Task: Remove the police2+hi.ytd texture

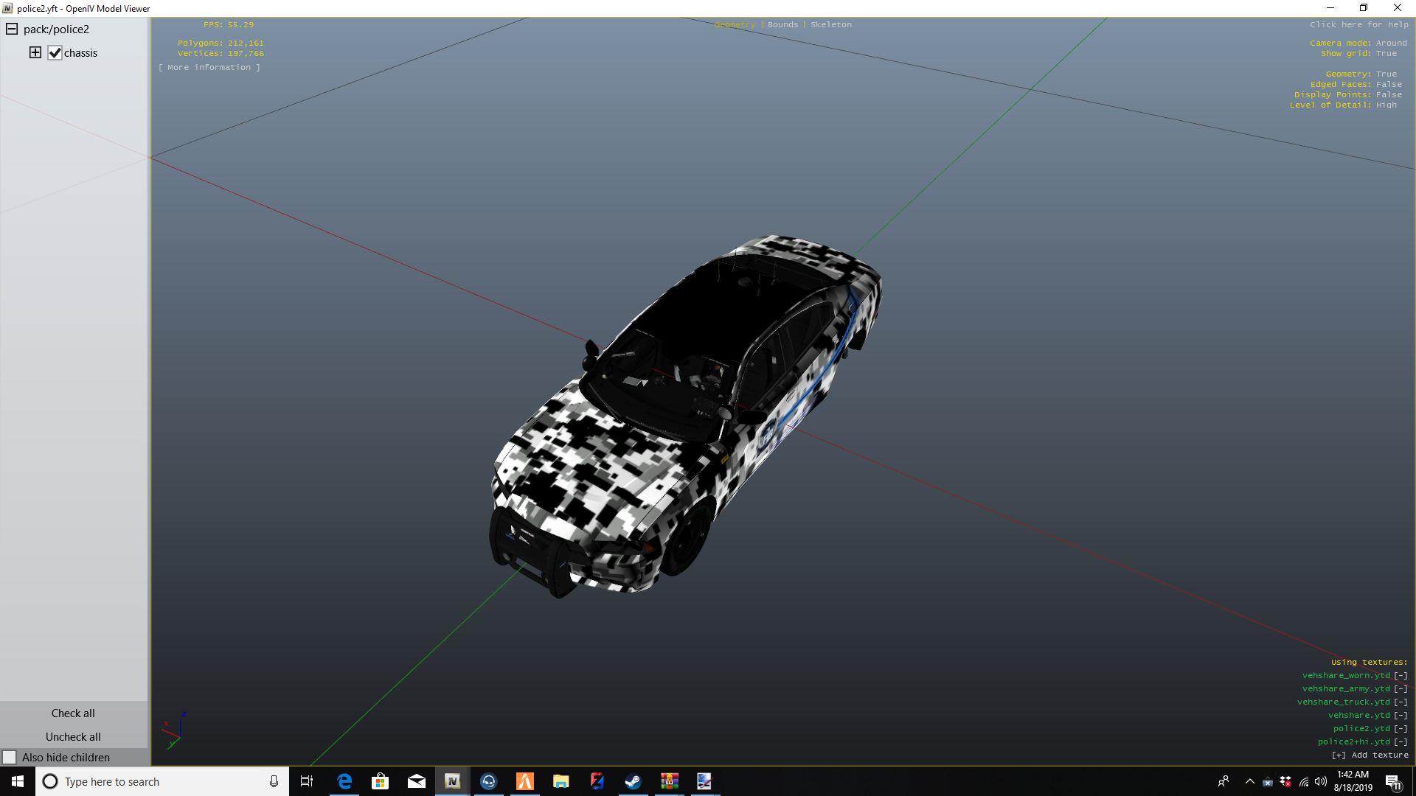Action: coord(1401,741)
